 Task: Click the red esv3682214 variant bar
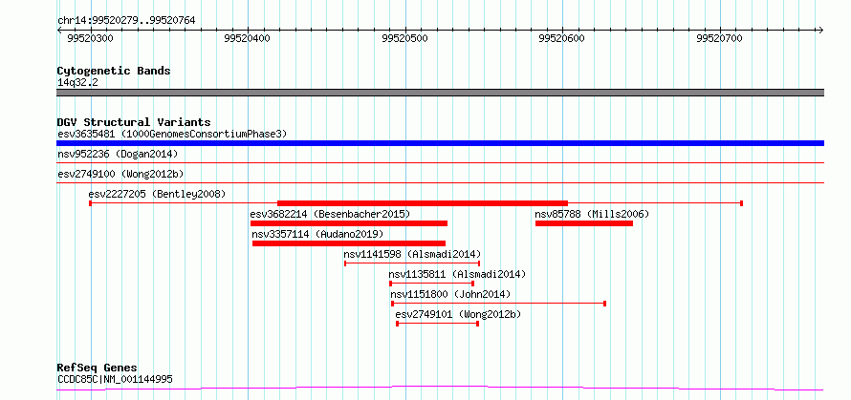(349, 223)
